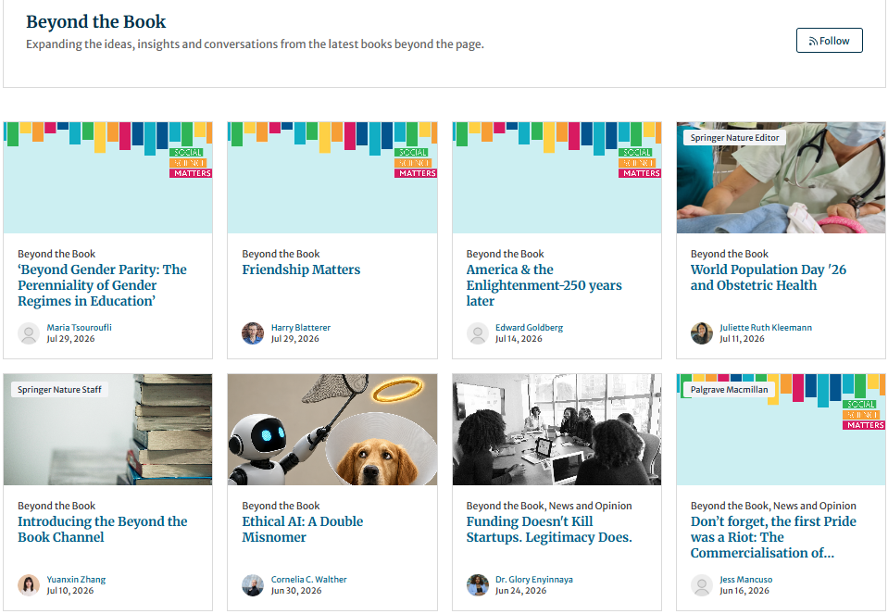Click the stacked books thumbnail image
Image resolution: width=888 pixels, height=614 pixels.
(107, 430)
